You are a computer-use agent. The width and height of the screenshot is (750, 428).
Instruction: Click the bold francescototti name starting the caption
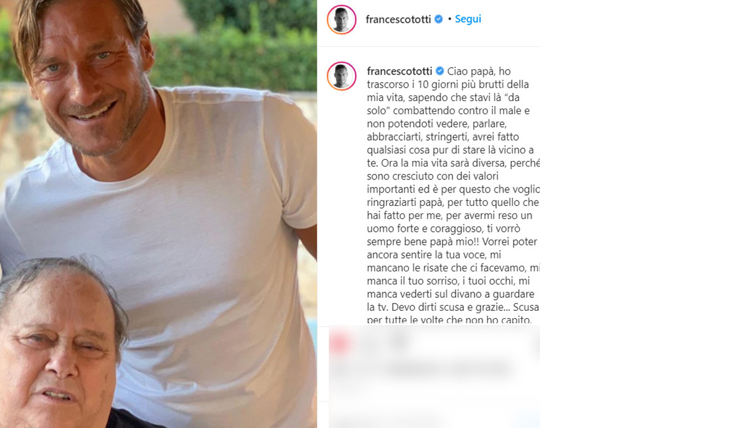[x=400, y=72]
